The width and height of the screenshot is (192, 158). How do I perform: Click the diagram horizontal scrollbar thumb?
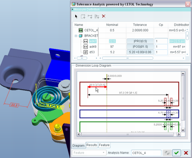pyautogui.click(x=128, y=134)
